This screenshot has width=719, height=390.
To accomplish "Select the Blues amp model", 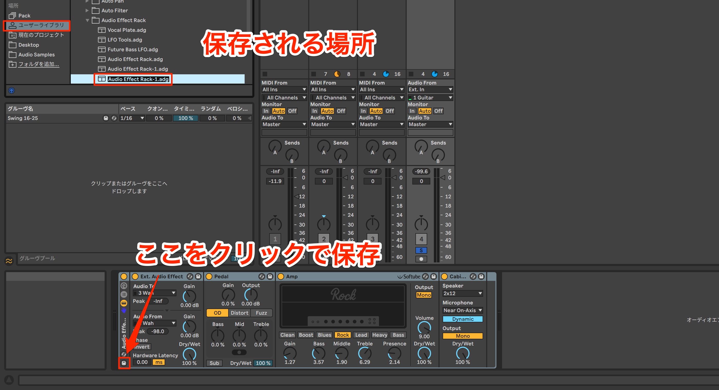I will point(324,335).
